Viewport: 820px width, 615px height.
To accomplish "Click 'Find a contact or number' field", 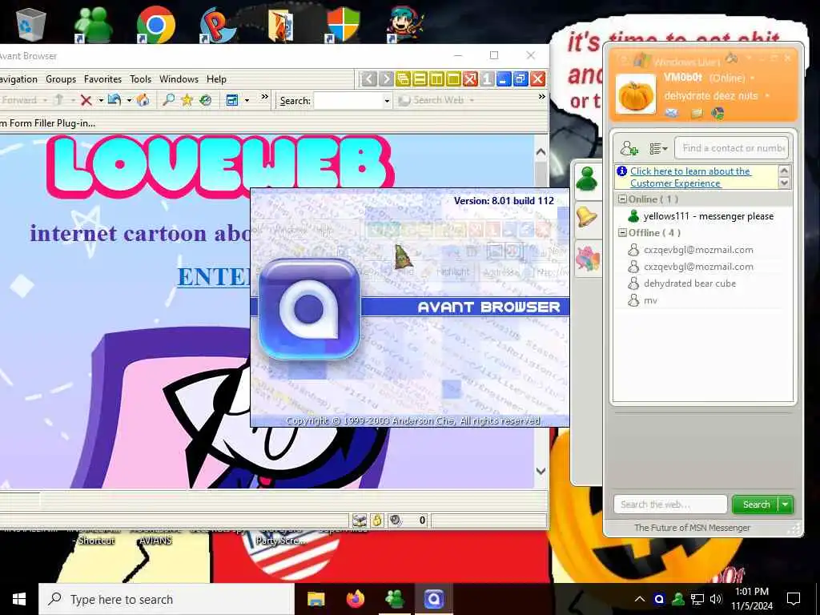I will [x=732, y=148].
